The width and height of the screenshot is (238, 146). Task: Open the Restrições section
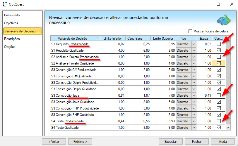[12, 39]
